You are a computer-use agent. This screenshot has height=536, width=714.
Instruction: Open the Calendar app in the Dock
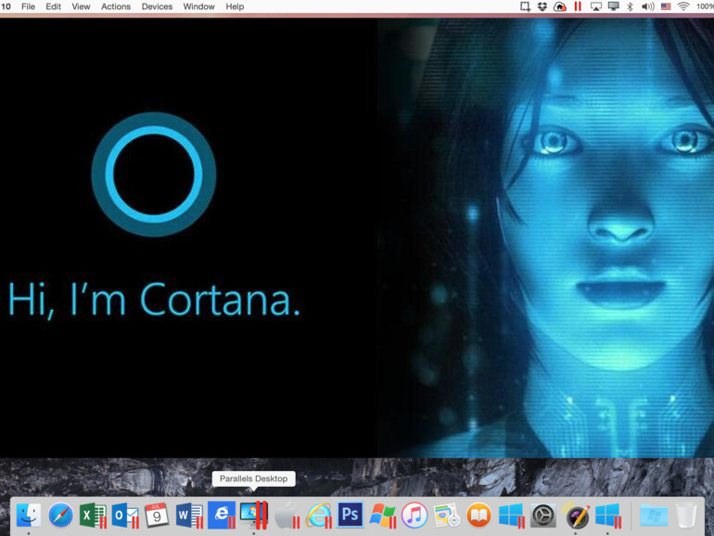[157, 516]
